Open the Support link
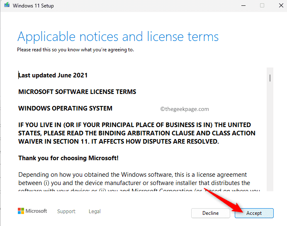Screen dimensions: 287x226 [66, 212]
